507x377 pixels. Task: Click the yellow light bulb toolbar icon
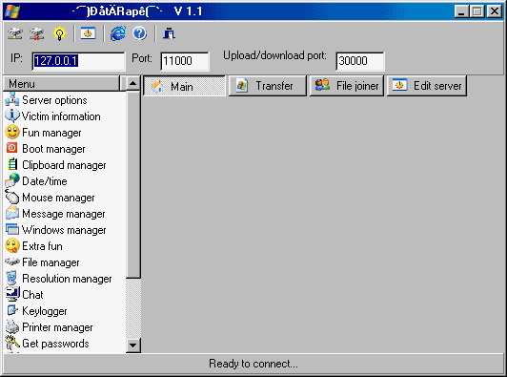coord(59,33)
